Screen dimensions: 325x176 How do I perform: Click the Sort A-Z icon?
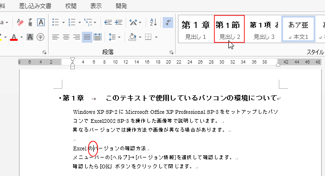[x=153, y=22]
